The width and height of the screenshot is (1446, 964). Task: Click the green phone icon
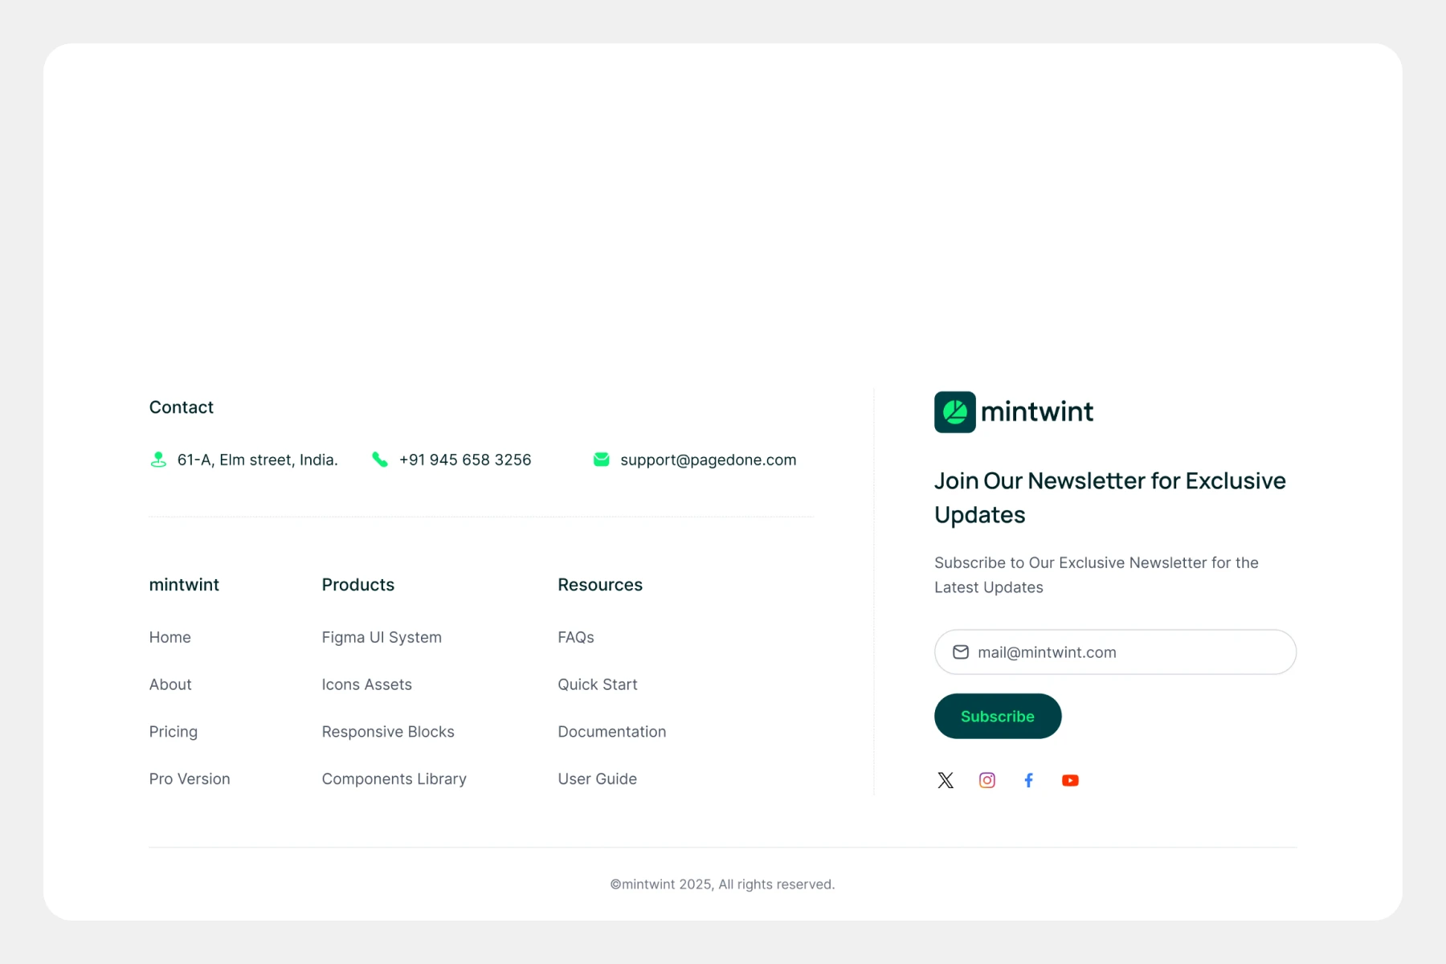(x=380, y=460)
